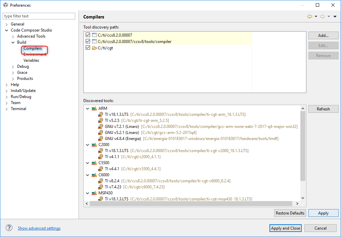Open the Run/Debug preferences item
The height and width of the screenshot is (237, 341).
pos(21,97)
